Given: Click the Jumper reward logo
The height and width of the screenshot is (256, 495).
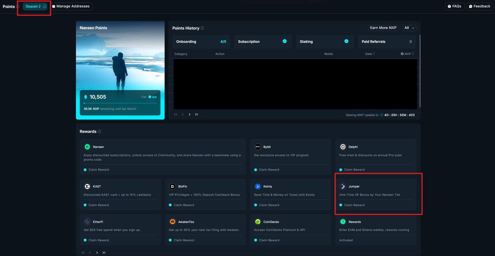Looking at the screenshot, I should coord(343,186).
